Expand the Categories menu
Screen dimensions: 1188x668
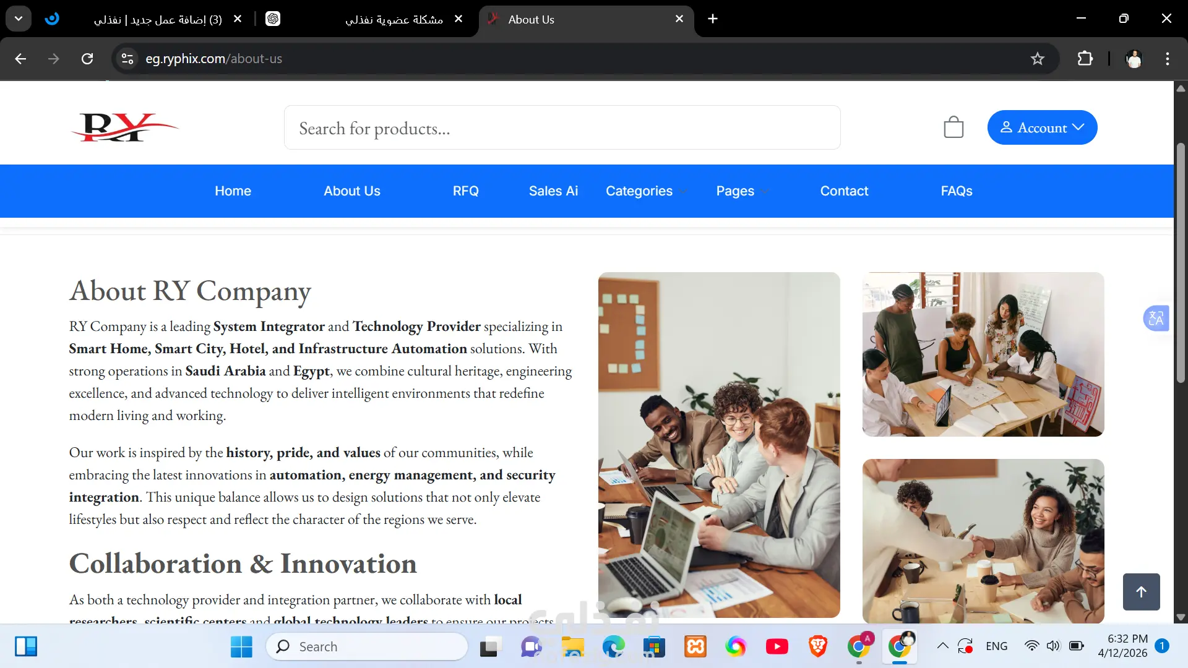click(647, 191)
